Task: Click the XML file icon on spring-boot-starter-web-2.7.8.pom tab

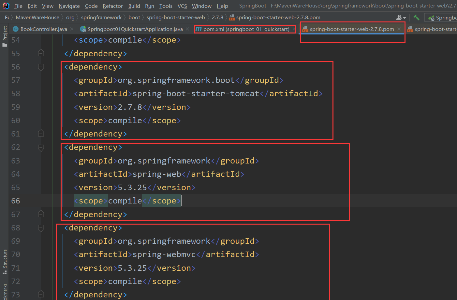Action: [x=305, y=29]
